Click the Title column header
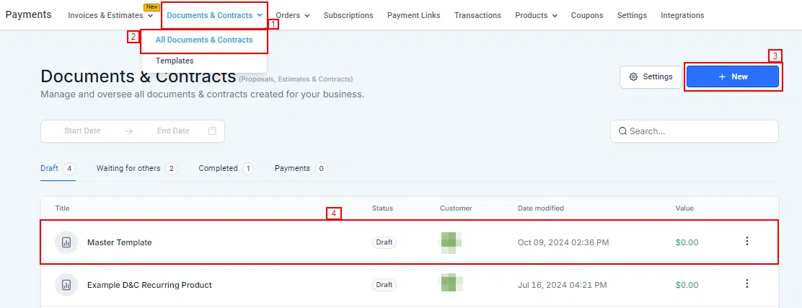802x308 pixels. [63, 208]
